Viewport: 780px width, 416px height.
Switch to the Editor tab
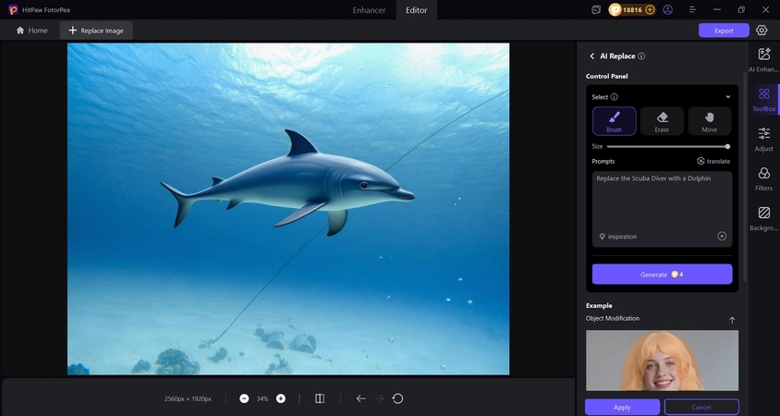click(416, 9)
